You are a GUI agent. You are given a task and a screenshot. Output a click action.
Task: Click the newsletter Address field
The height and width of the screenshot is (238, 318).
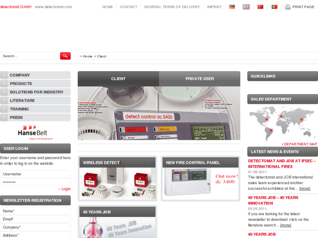click(x=35, y=235)
